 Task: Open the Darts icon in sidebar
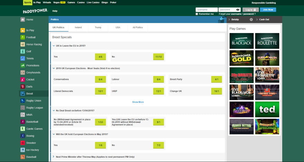point(23,87)
